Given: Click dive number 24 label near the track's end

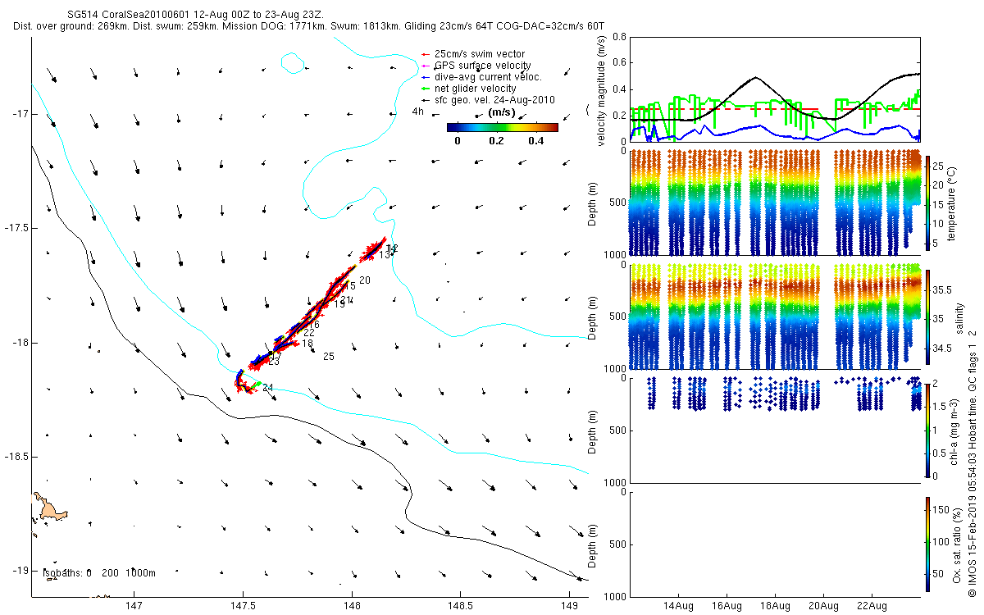Looking at the screenshot, I should coord(267,388).
